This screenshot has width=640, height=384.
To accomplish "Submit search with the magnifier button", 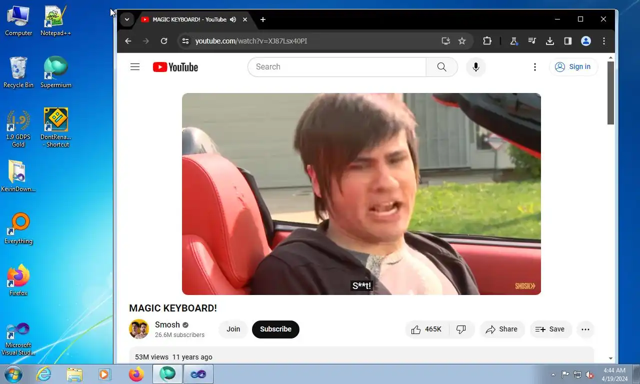I will [x=442, y=67].
